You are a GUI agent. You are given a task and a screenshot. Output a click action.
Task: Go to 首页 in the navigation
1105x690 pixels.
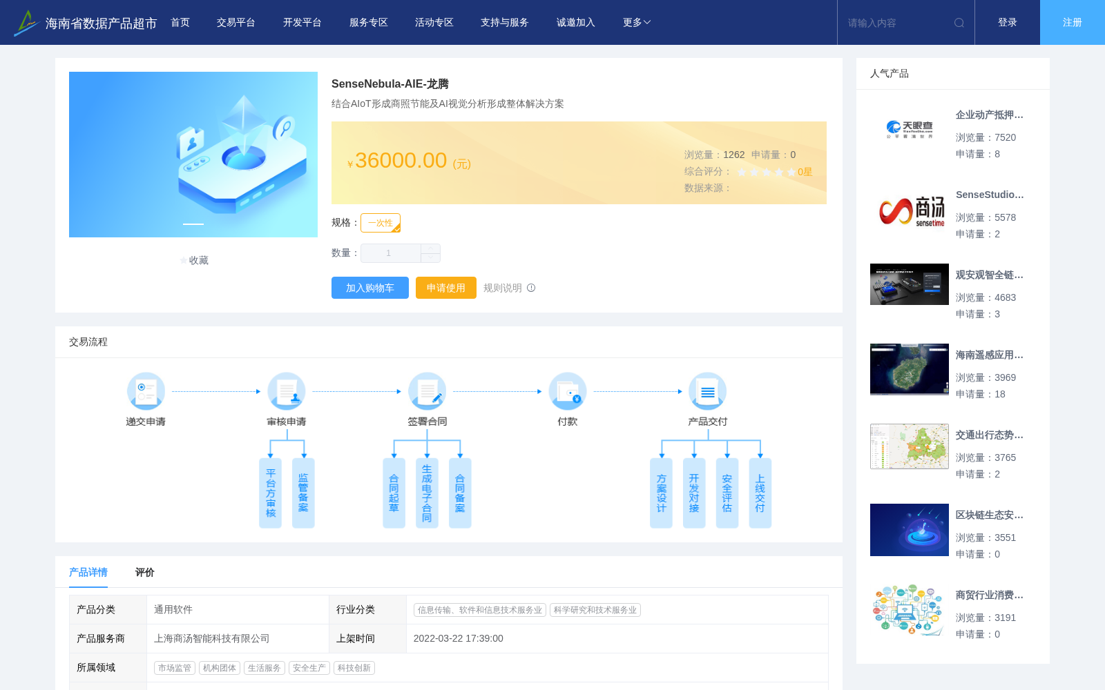(x=180, y=23)
